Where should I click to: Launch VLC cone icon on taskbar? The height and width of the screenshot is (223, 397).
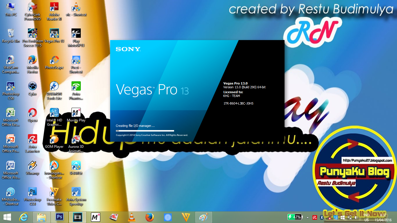132,217
